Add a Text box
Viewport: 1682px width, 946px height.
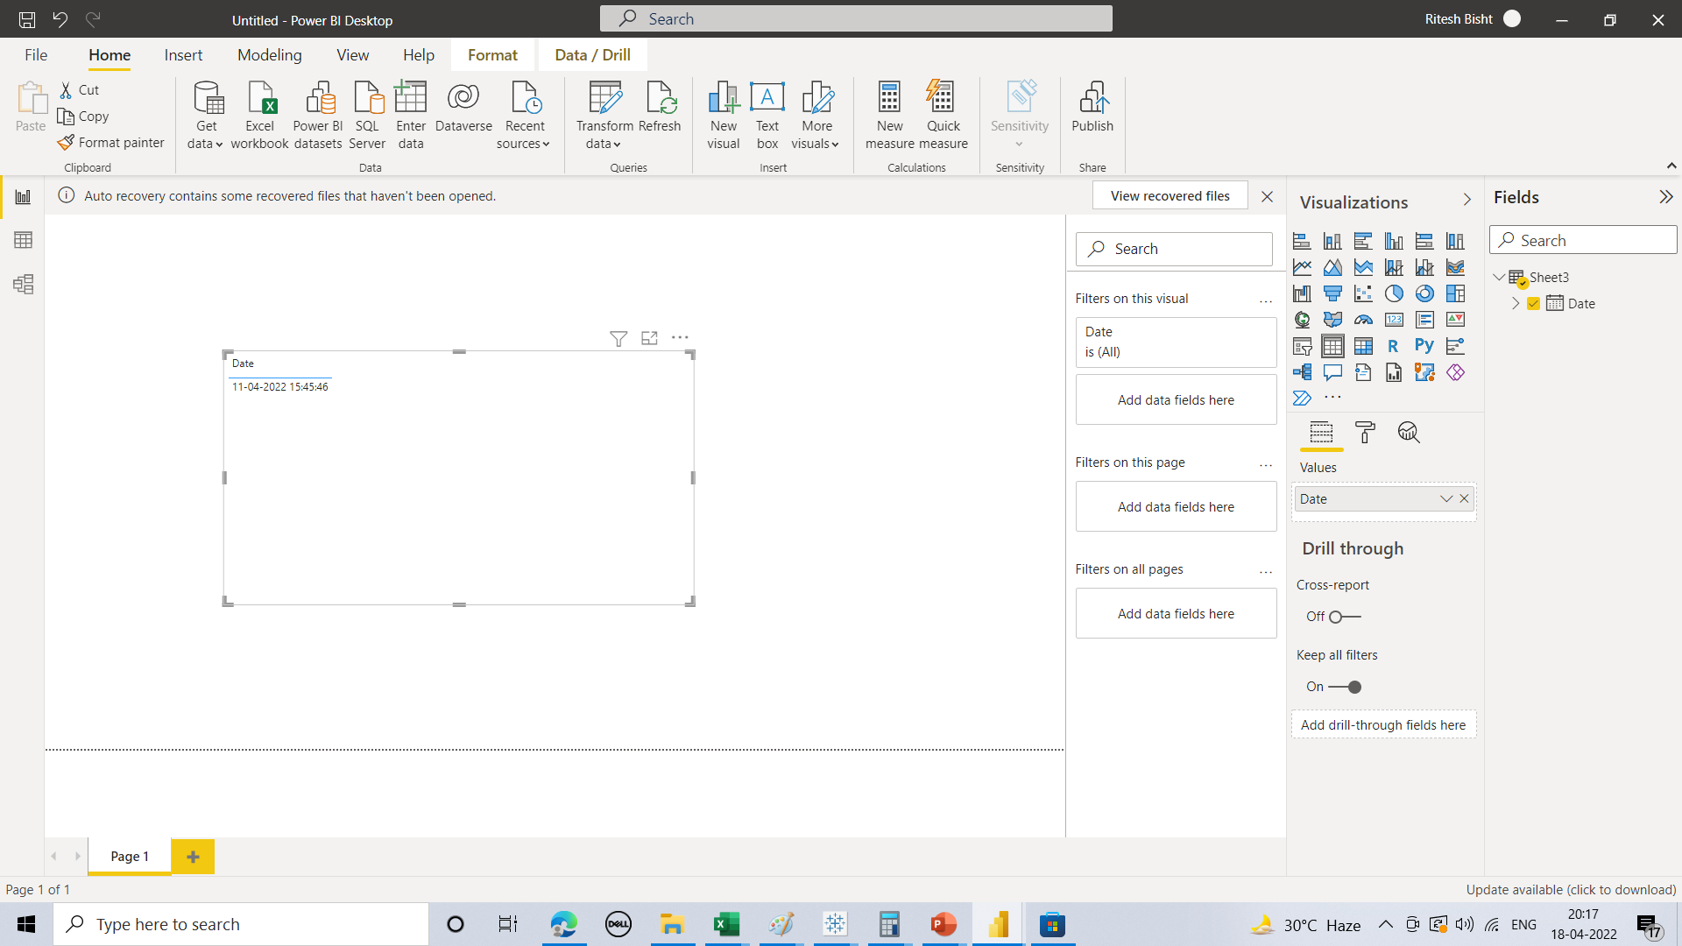[x=767, y=116]
